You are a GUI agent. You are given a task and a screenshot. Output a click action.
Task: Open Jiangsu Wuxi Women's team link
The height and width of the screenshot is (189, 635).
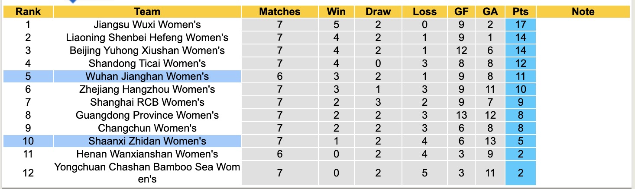click(x=147, y=25)
